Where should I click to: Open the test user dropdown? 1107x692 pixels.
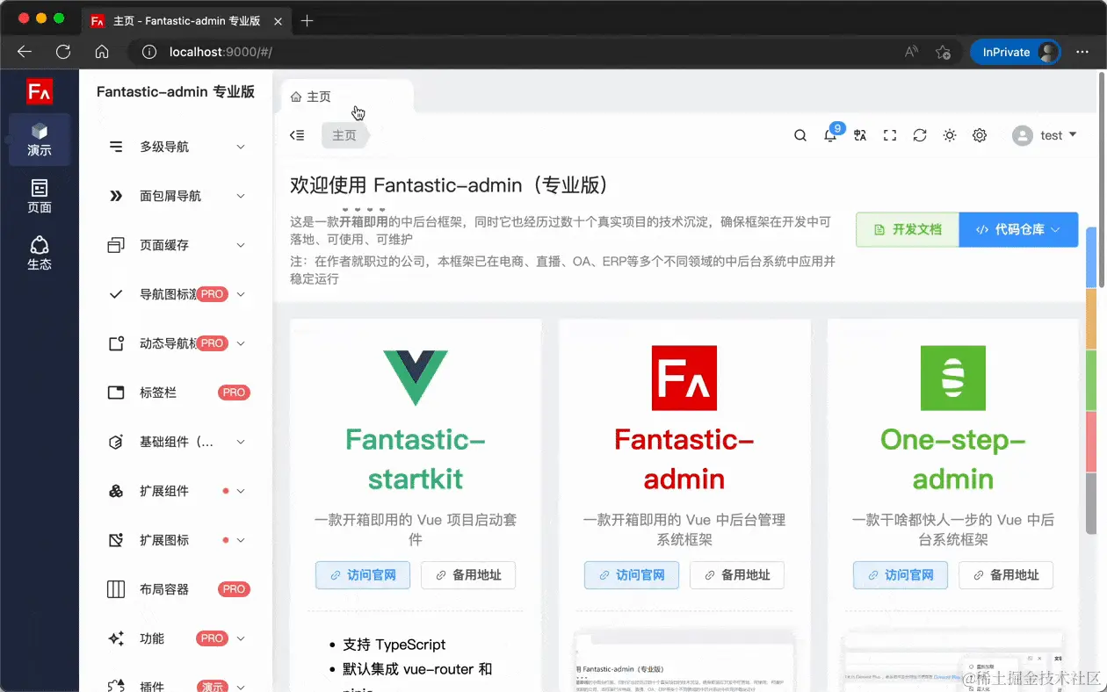1045,135
